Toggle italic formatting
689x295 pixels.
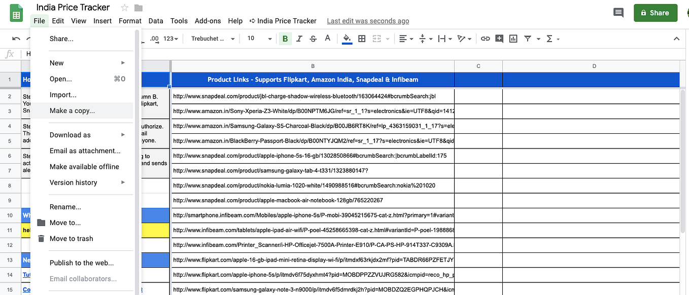click(x=299, y=38)
